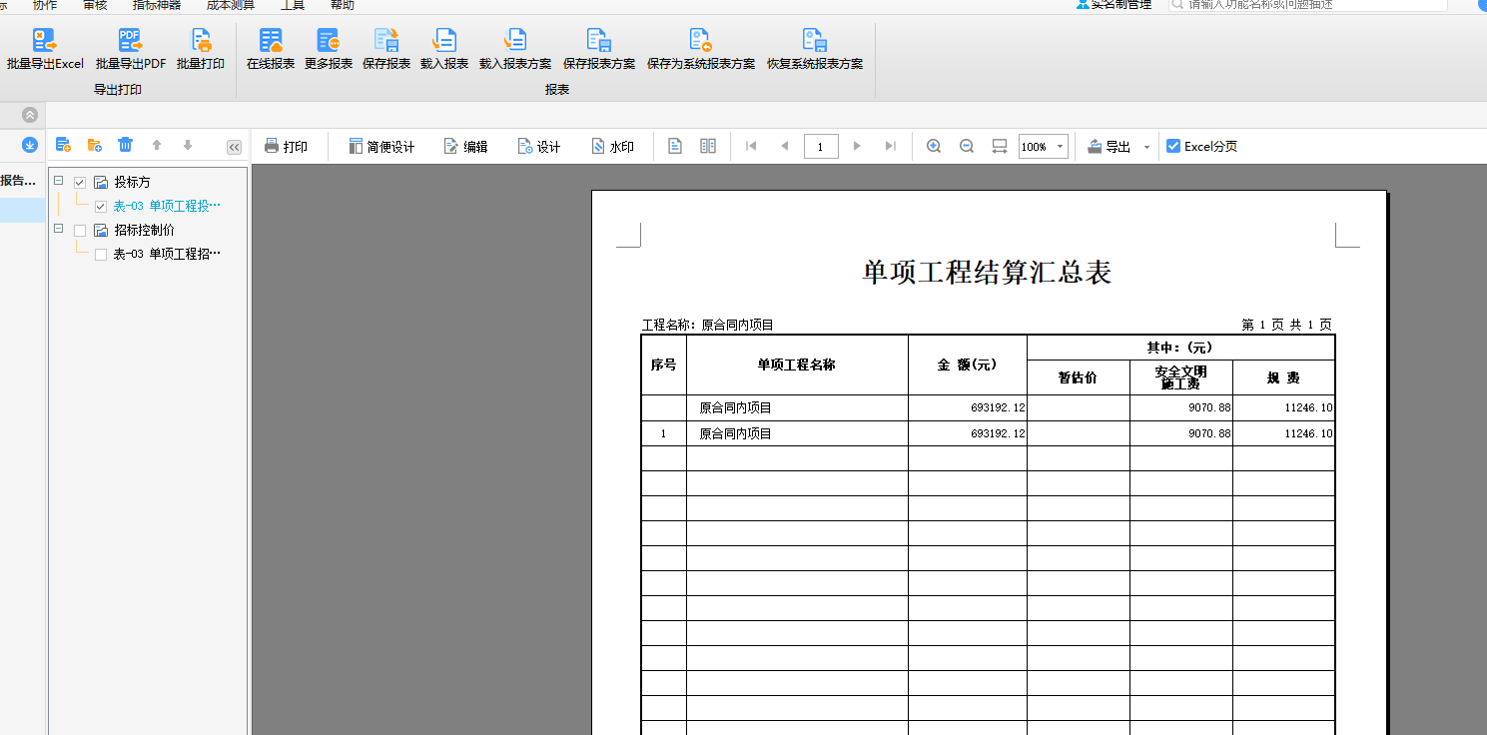Click the 载入报表方案 icon
This screenshot has width=1487, height=735.
(515, 40)
